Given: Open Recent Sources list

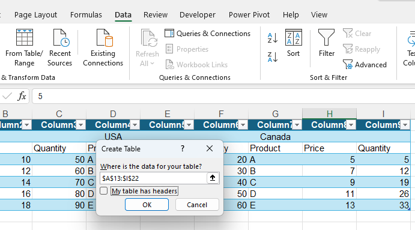Looking at the screenshot, I should (x=60, y=47).
